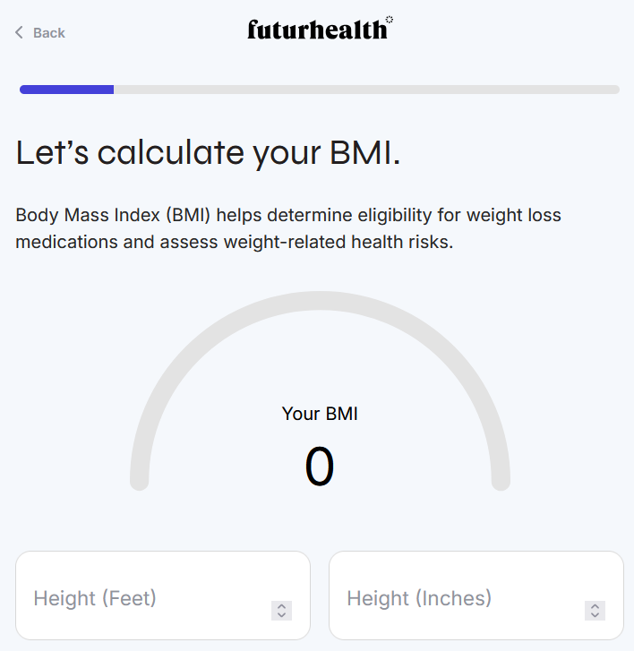Click the Height (Feet) stepper control

pyautogui.click(x=281, y=611)
